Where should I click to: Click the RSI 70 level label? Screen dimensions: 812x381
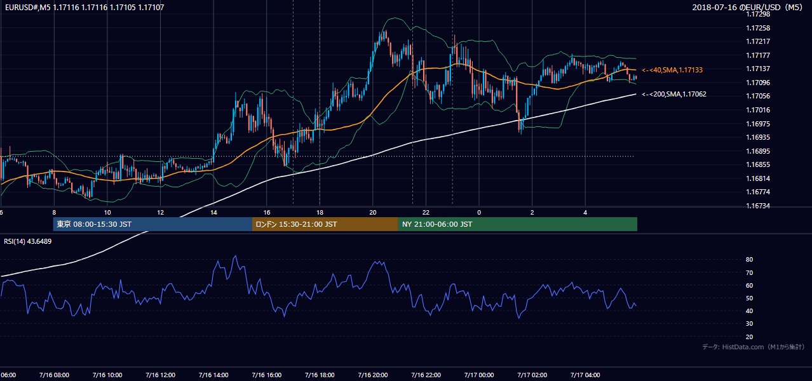(749, 272)
